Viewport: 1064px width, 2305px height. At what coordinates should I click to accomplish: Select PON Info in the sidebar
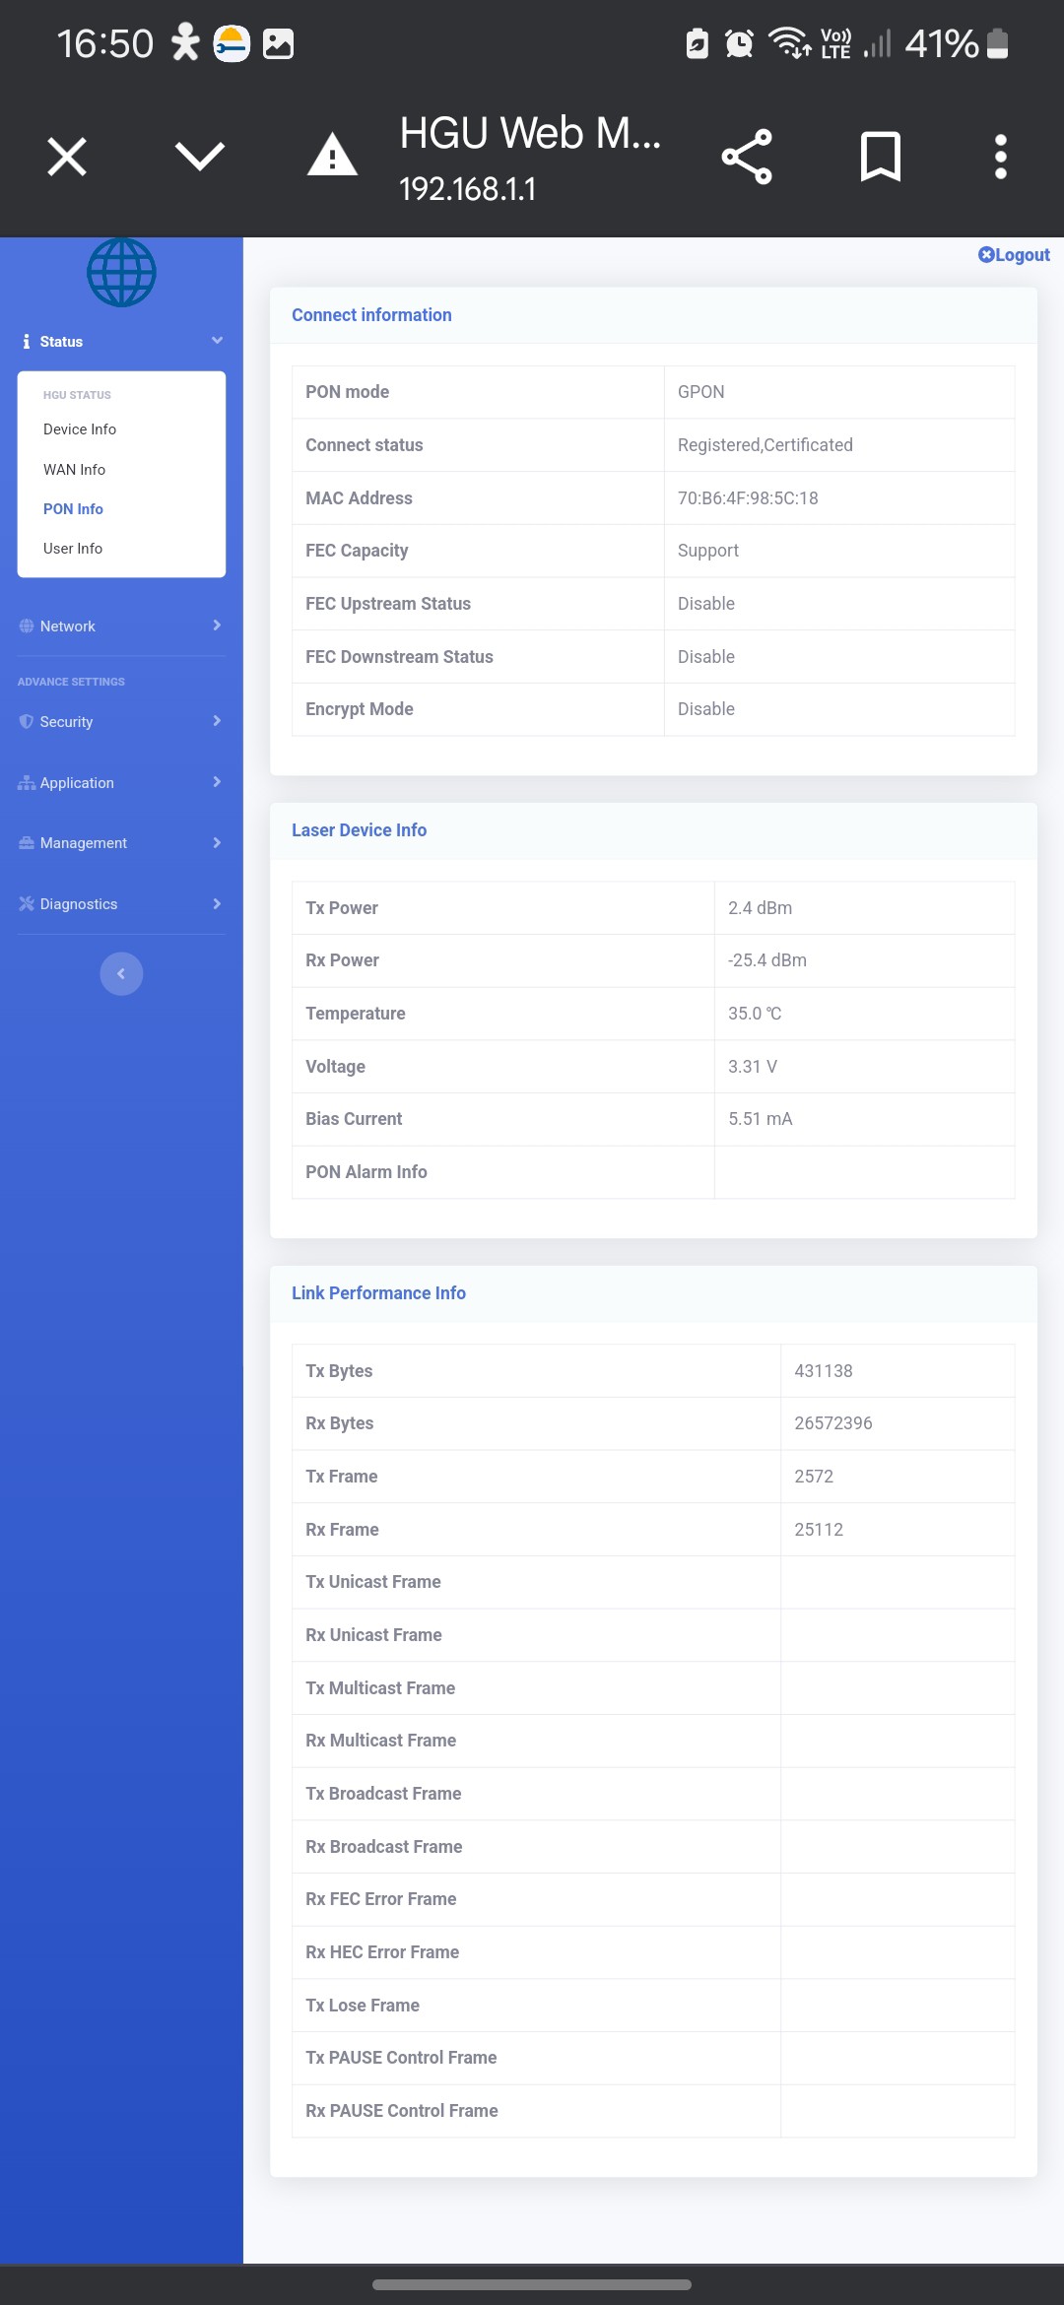pos(73,509)
